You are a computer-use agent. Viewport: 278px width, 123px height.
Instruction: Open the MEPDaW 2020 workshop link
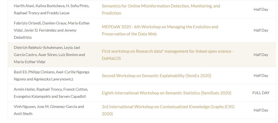tap(160, 27)
